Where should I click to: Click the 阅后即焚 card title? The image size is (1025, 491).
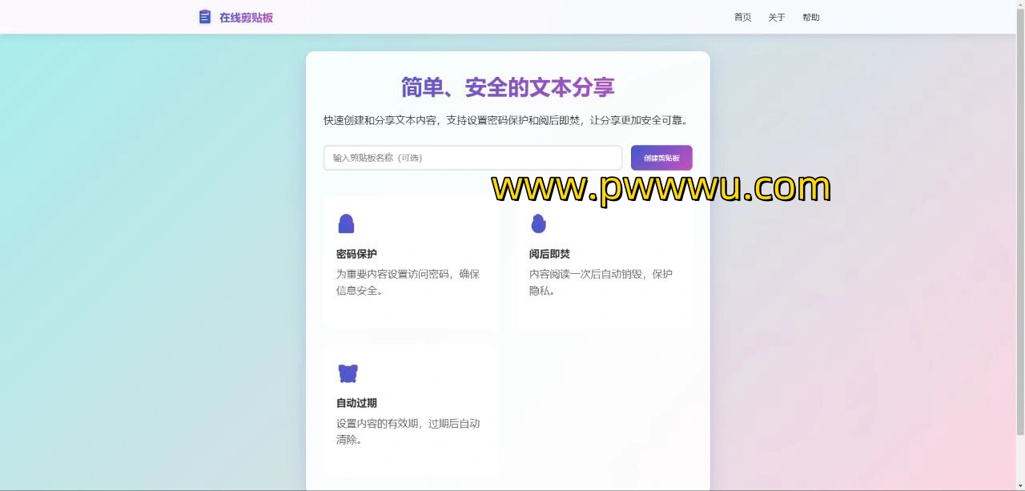(549, 254)
